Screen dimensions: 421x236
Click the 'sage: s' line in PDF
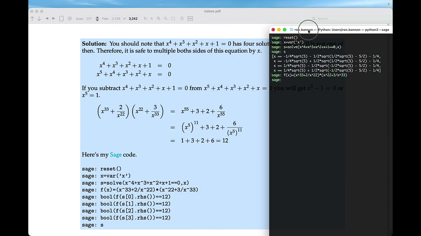pos(93,225)
